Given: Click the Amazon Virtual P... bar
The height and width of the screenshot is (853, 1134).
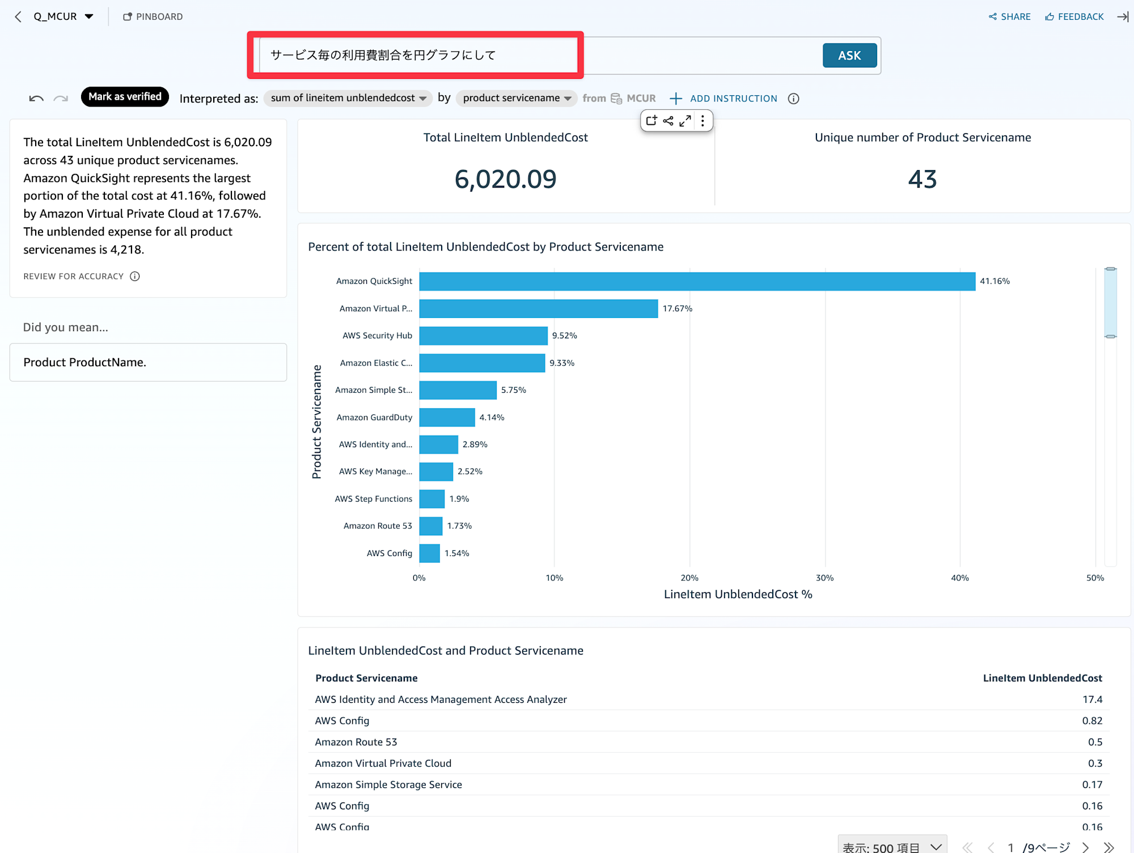Looking at the screenshot, I should pyautogui.click(x=539, y=308).
